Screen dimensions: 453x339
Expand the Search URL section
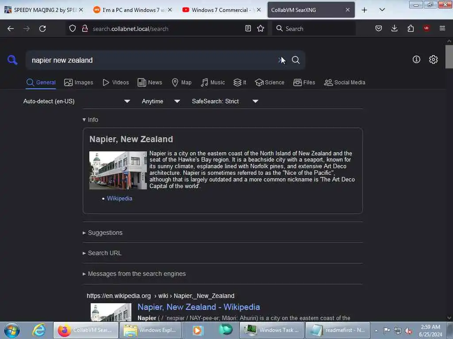pyautogui.click(x=102, y=253)
